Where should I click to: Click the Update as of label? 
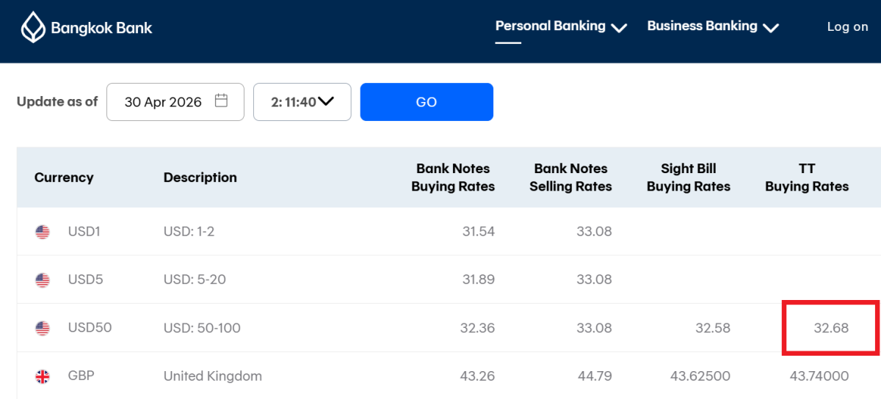point(57,102)
